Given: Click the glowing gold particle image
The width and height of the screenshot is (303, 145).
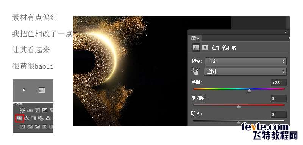Looking at the screenshot, I should [x=130, y=71].
